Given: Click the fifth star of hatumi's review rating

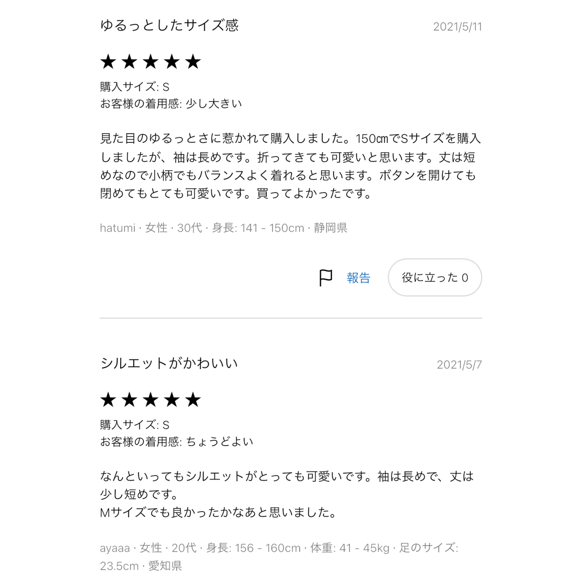Looking at the screenshot, I should click(x=193, y=61).
